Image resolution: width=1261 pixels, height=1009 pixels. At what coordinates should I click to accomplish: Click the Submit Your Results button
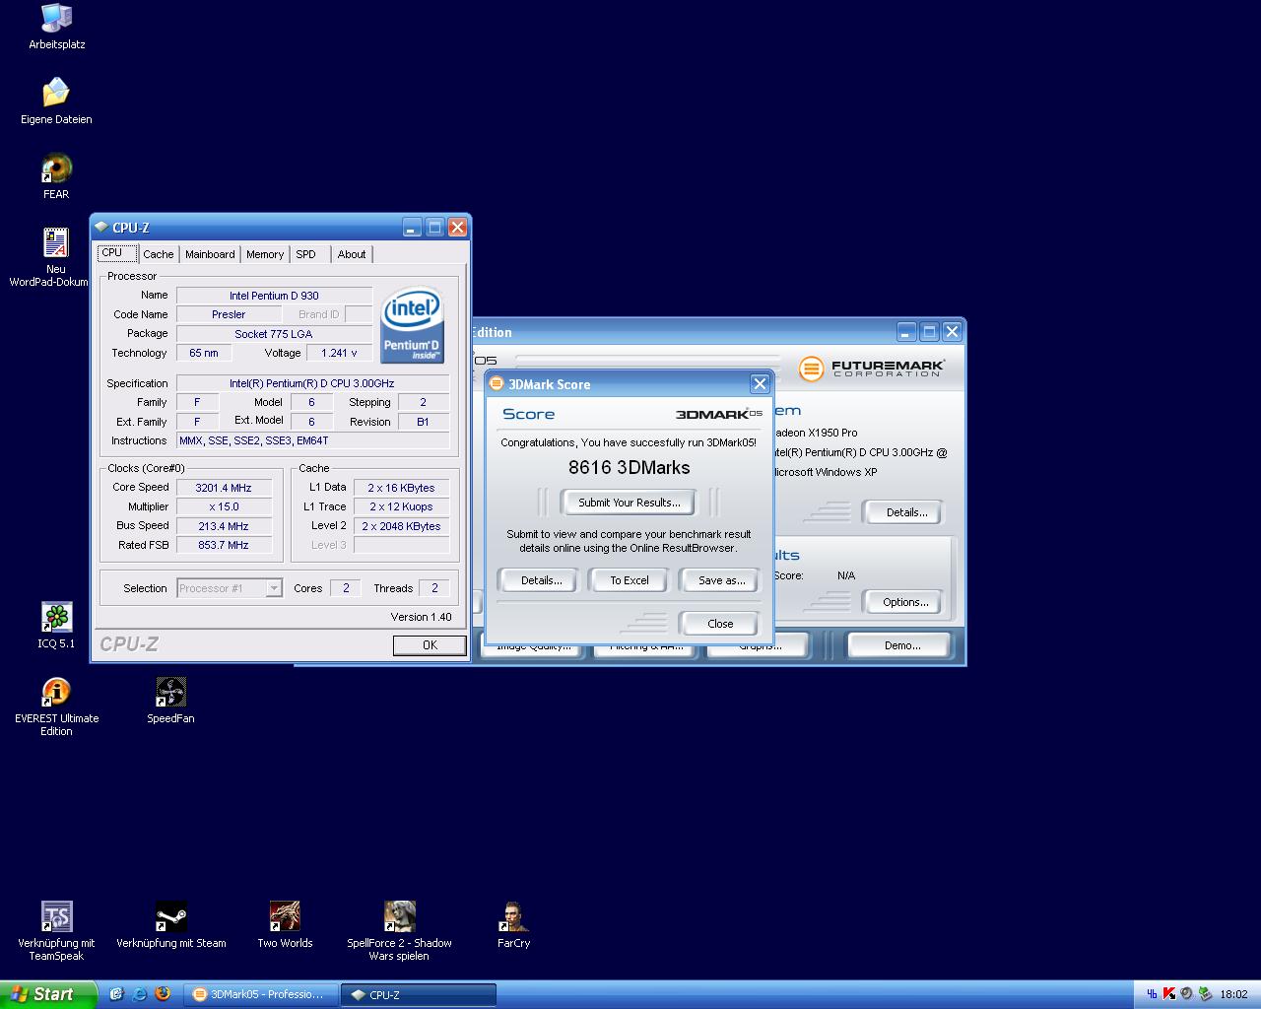(629, 503)
